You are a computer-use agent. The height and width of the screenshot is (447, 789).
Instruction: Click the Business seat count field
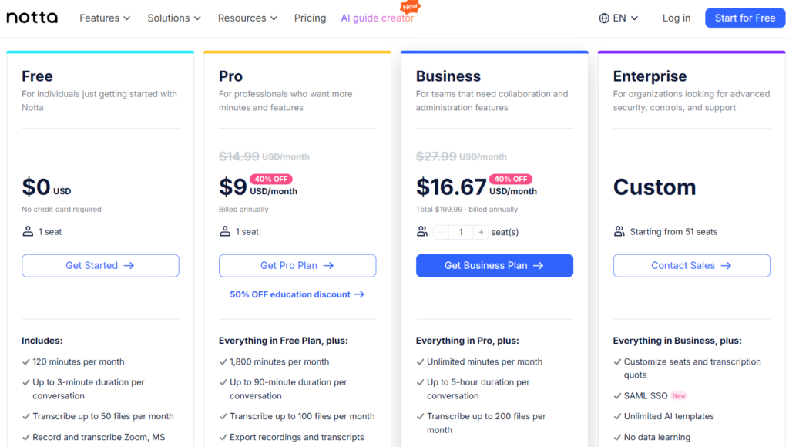(x=461, y=232)
